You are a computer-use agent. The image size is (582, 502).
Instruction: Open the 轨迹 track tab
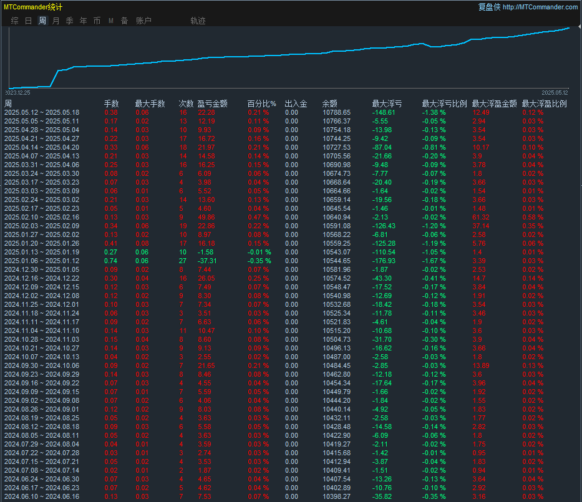point(198,21)
